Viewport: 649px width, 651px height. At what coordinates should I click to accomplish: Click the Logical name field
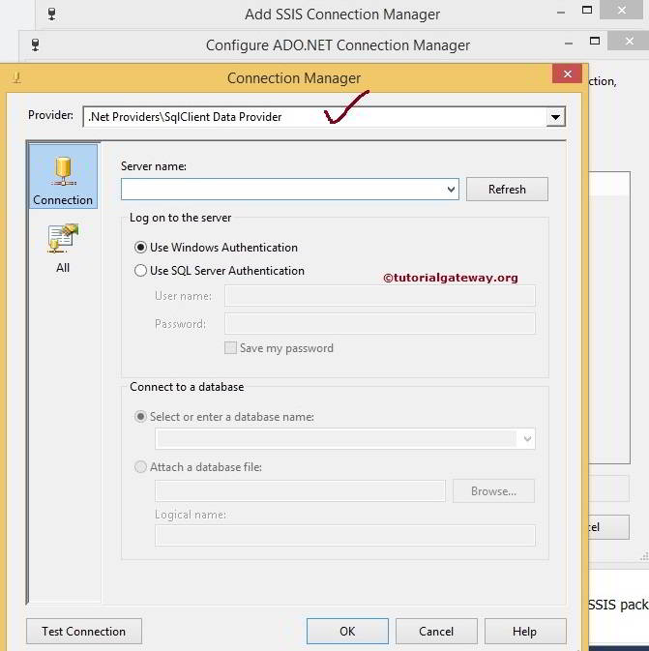tap(345, 536)
